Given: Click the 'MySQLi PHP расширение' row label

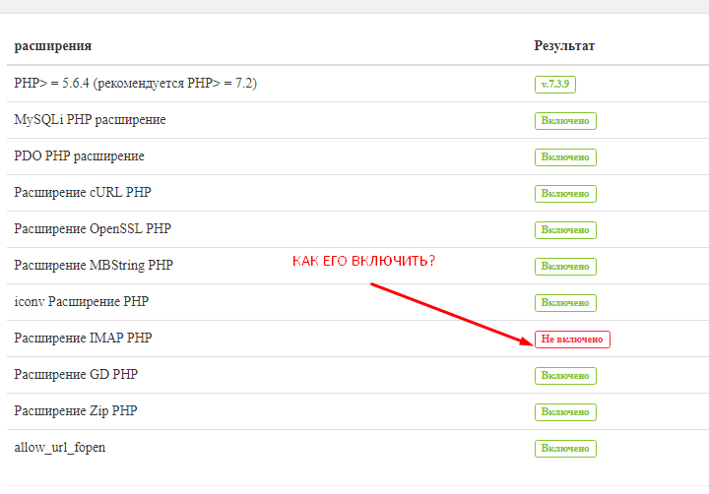Looking at the screenshot, I should tap(90, 120).
